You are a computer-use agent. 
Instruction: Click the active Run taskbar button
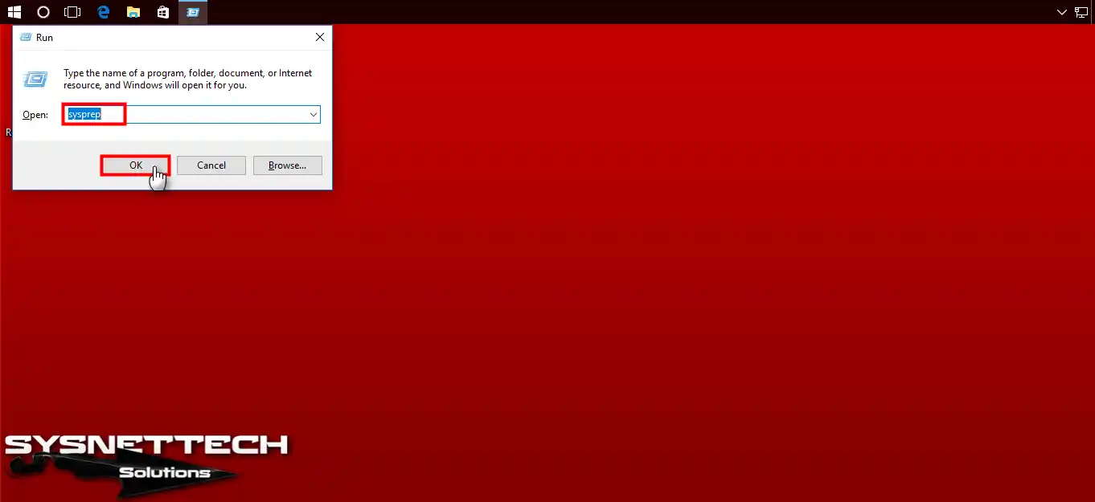193,12
